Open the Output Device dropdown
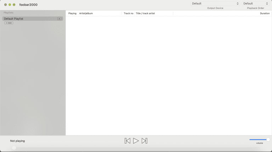Viewport: 272px width, 152px height. (x=215, y=4)
